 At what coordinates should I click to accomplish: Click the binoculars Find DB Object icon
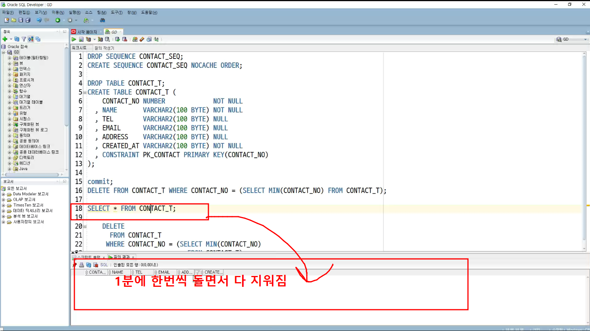click(103, 20)
